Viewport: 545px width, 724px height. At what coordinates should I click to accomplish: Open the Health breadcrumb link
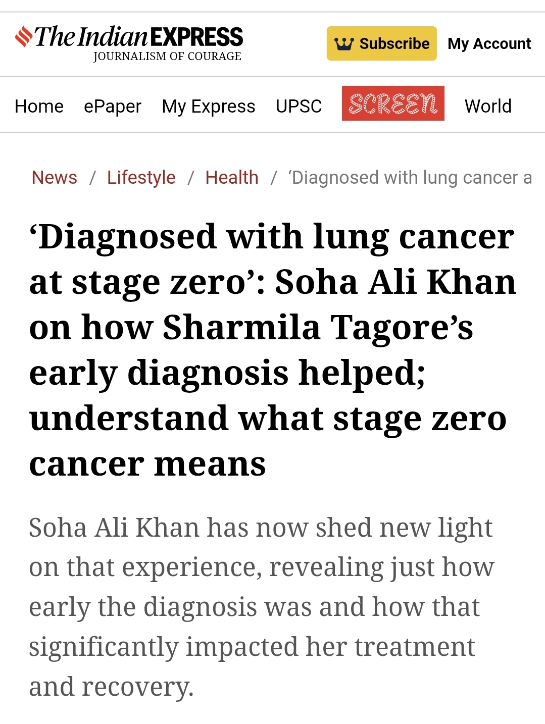tap(231, 178)
